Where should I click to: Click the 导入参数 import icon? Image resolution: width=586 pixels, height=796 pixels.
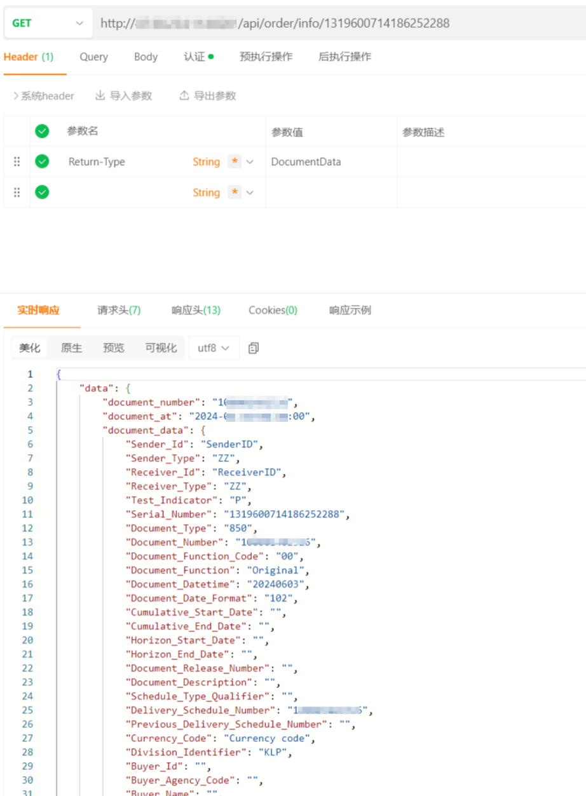[100, 96]
